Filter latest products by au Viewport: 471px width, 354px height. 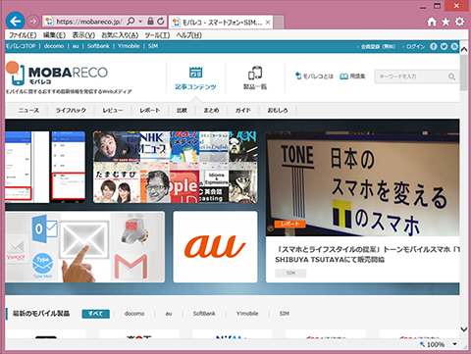(x=169, y=314)
